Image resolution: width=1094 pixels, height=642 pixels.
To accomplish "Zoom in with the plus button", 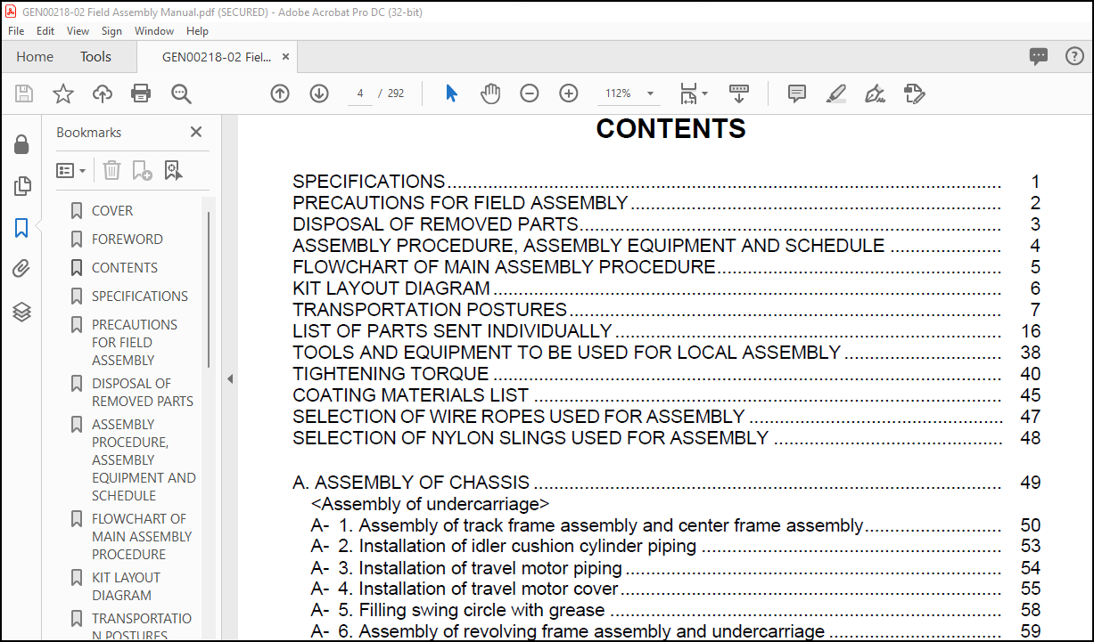I will 569,93.
